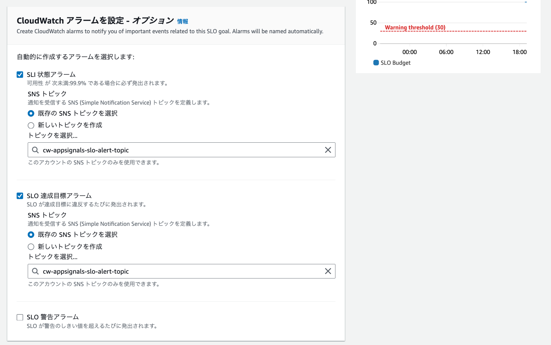Clear the SLO 達成目標アラーム topic with X icon
The image size is (551, 345).
(x=328, y=271)
